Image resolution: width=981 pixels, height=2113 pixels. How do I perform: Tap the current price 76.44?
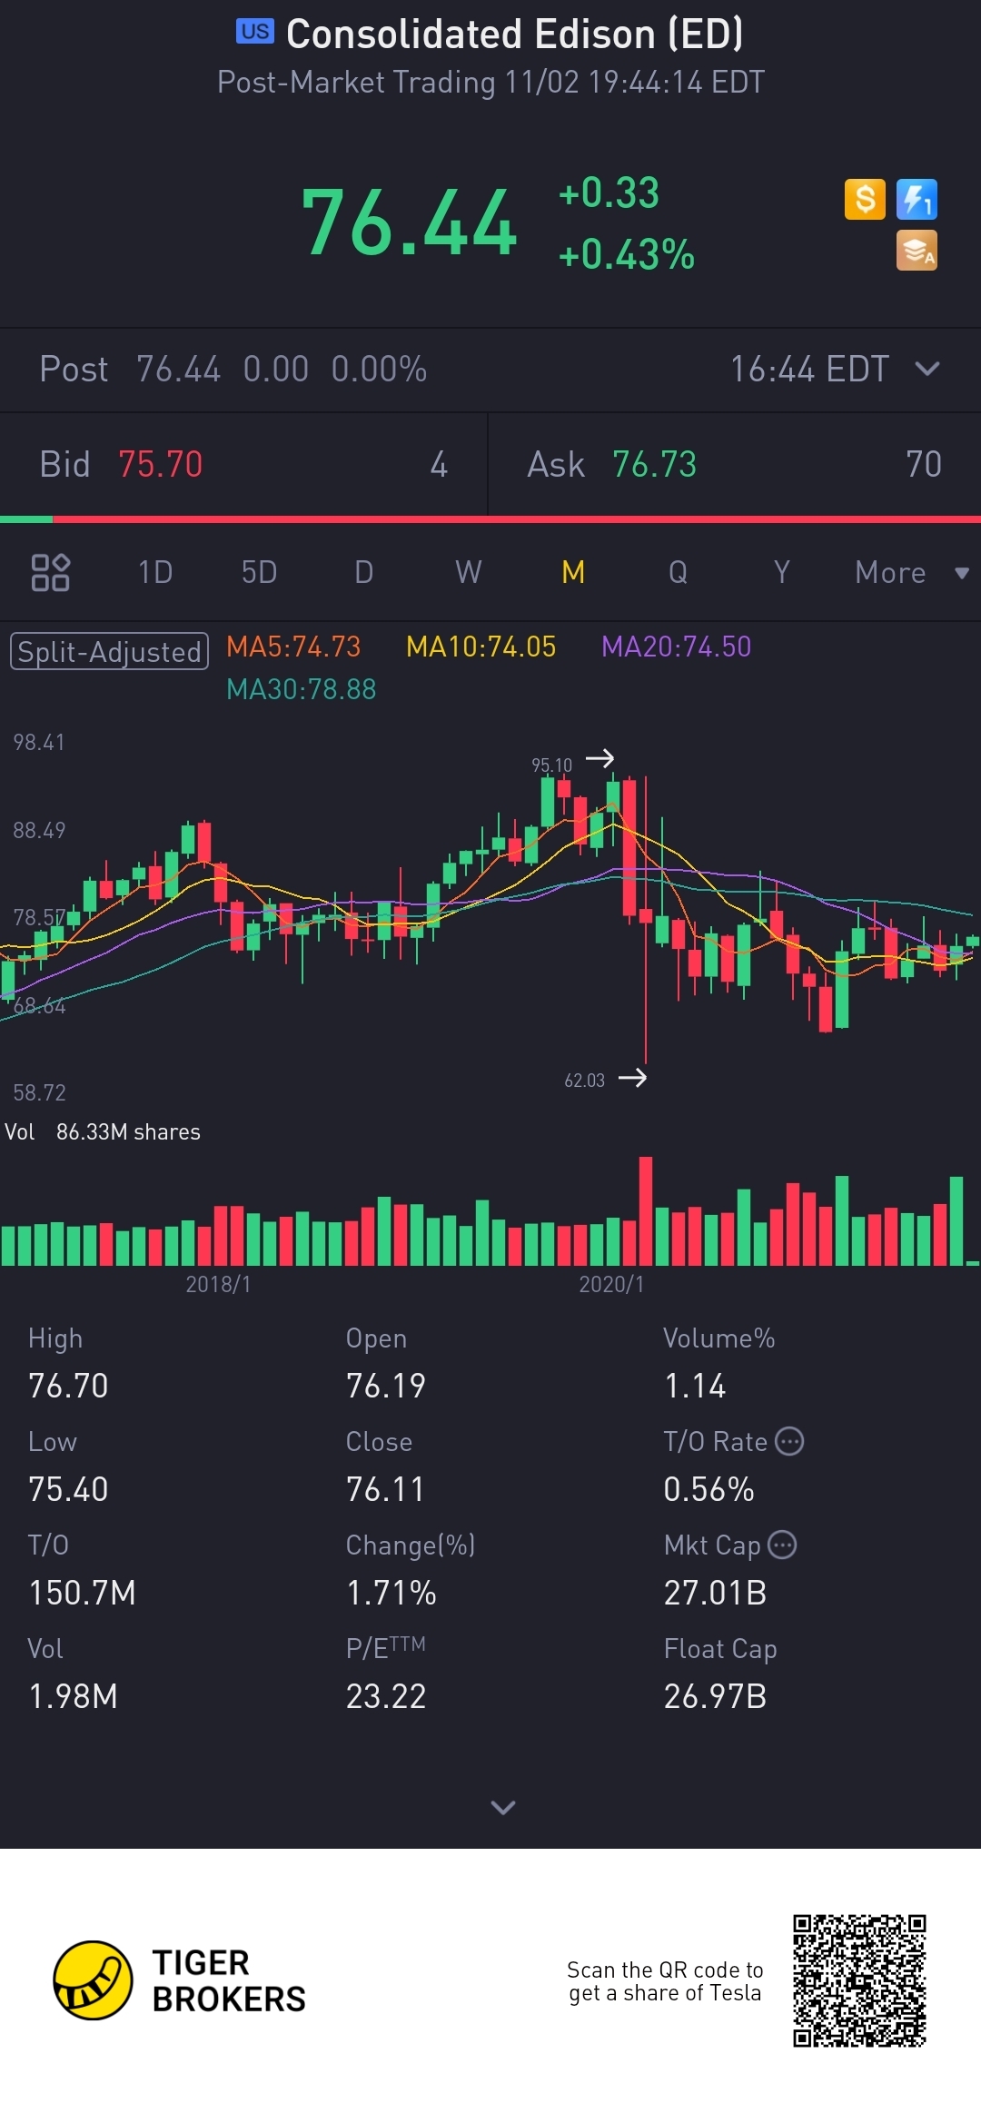pos(409,223)
